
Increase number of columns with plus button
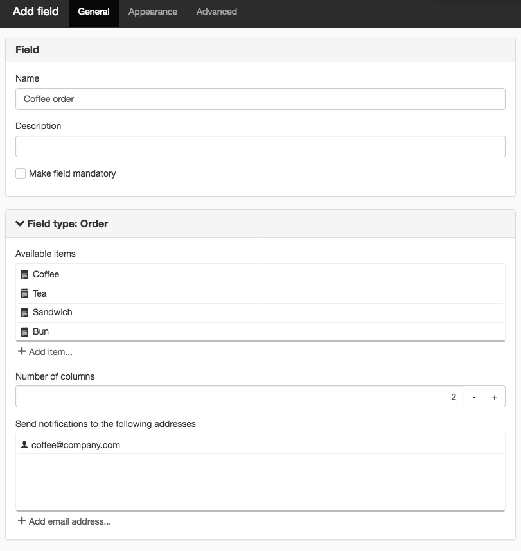click(495, 396)
